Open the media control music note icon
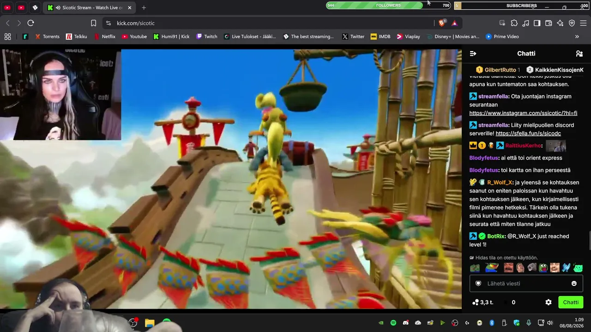Screen dimensions: 591x332 point(525,23)
